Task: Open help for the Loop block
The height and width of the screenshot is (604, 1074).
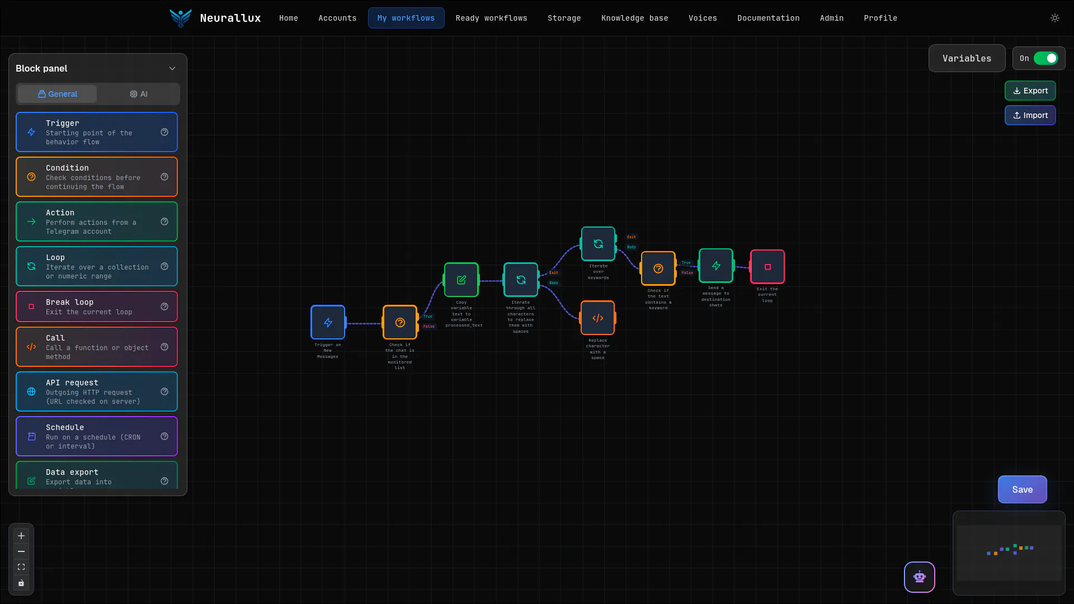Action: point(164,266)
